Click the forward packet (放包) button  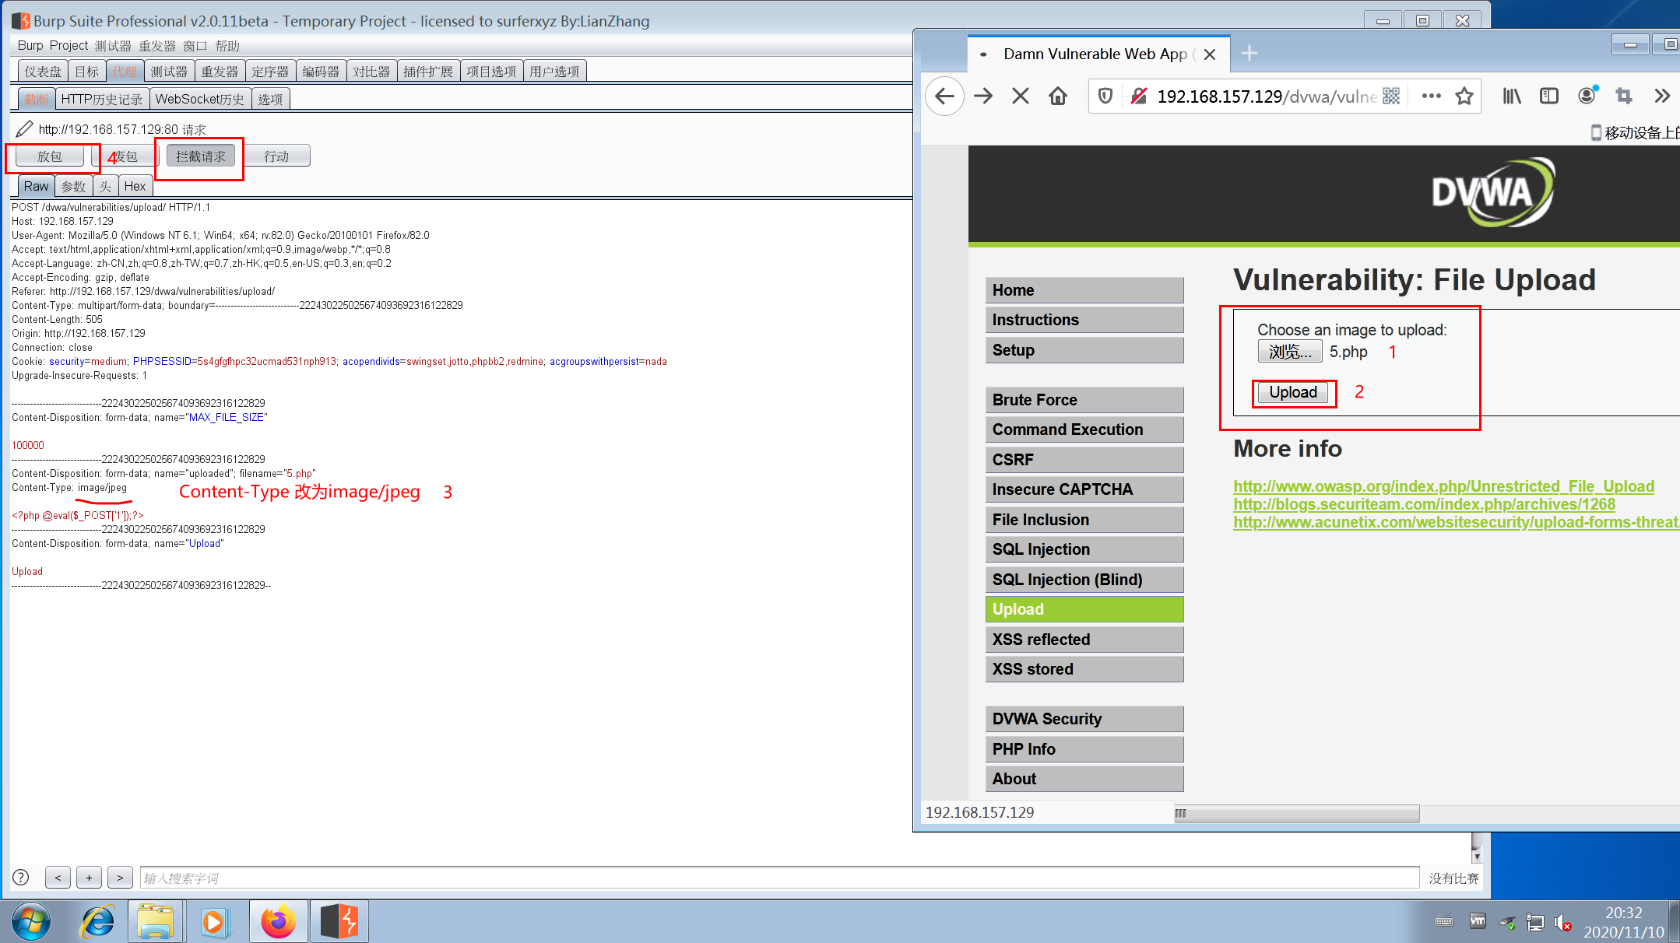[x=49, y=156]
